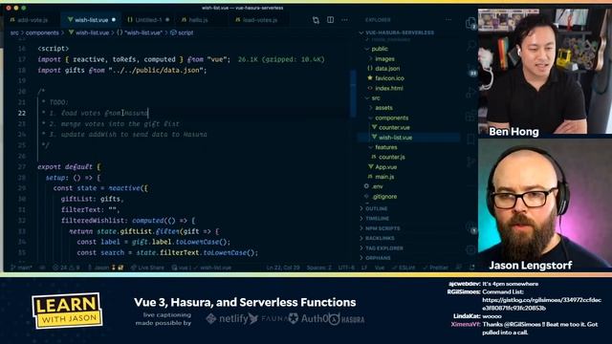Switch to the Untitled-1 tab

pyautogui.click(x=148, y=19)
